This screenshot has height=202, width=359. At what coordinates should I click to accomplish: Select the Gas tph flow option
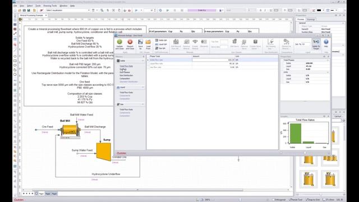coord(160,48)
